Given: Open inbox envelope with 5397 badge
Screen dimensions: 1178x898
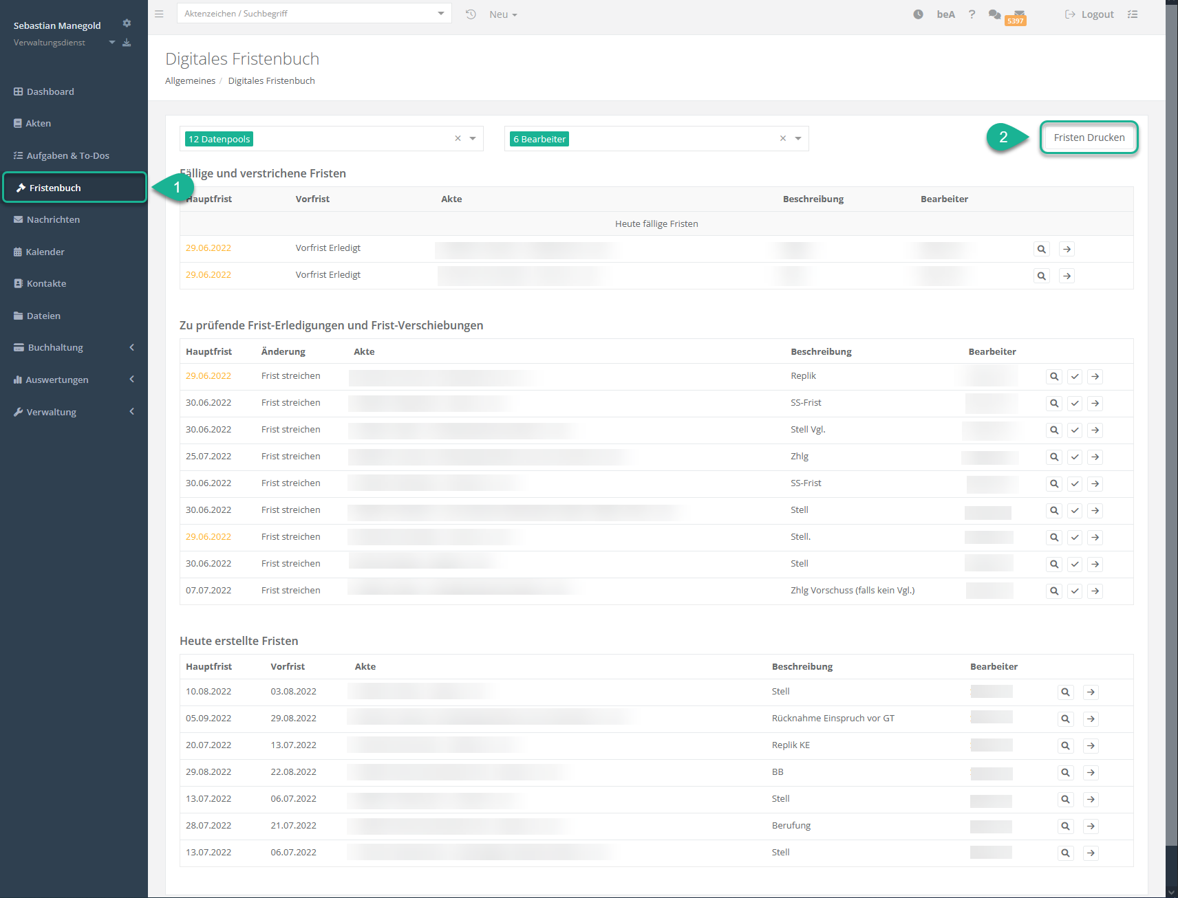Looking at the screenshot, I should coord(1018,15).
